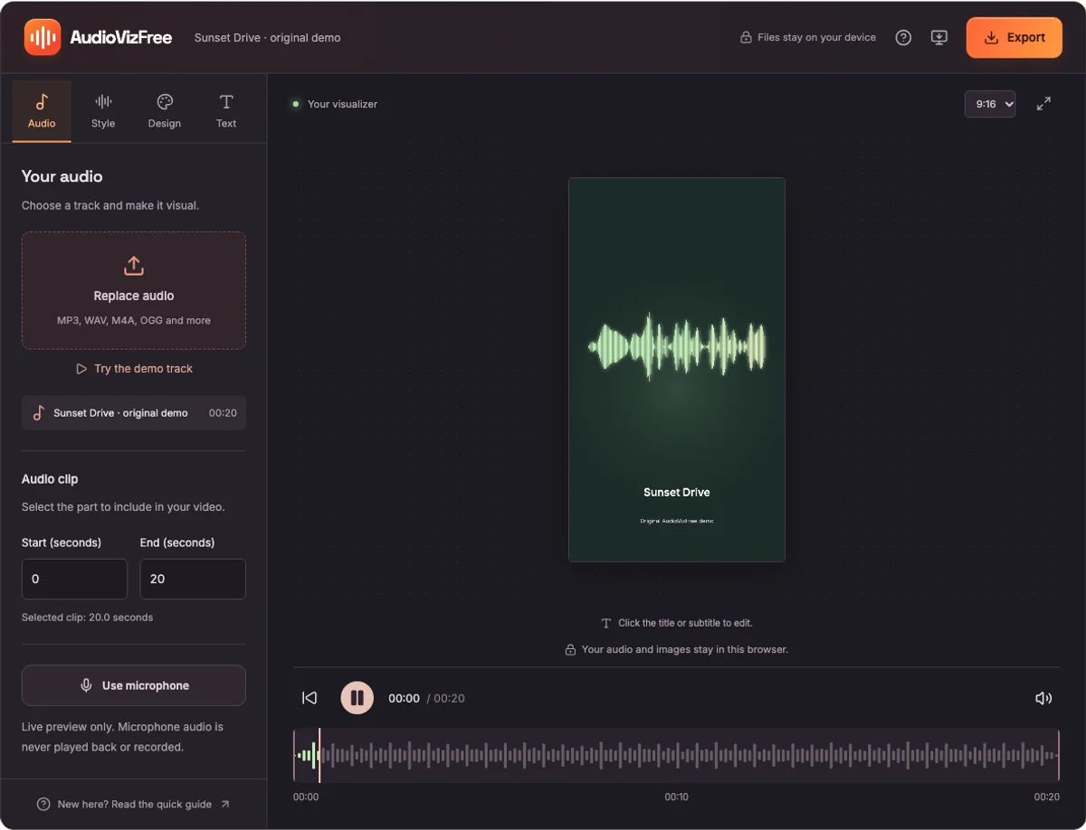Switch to the Design tab
This screenshot has width=1086, height=830.
(165, 111)
